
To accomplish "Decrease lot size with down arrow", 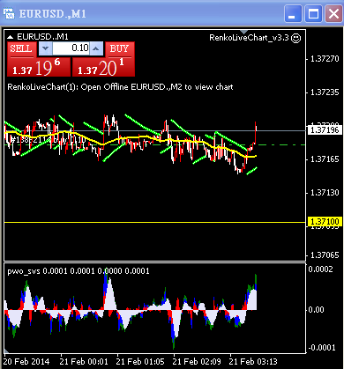I will coord(45,48).
